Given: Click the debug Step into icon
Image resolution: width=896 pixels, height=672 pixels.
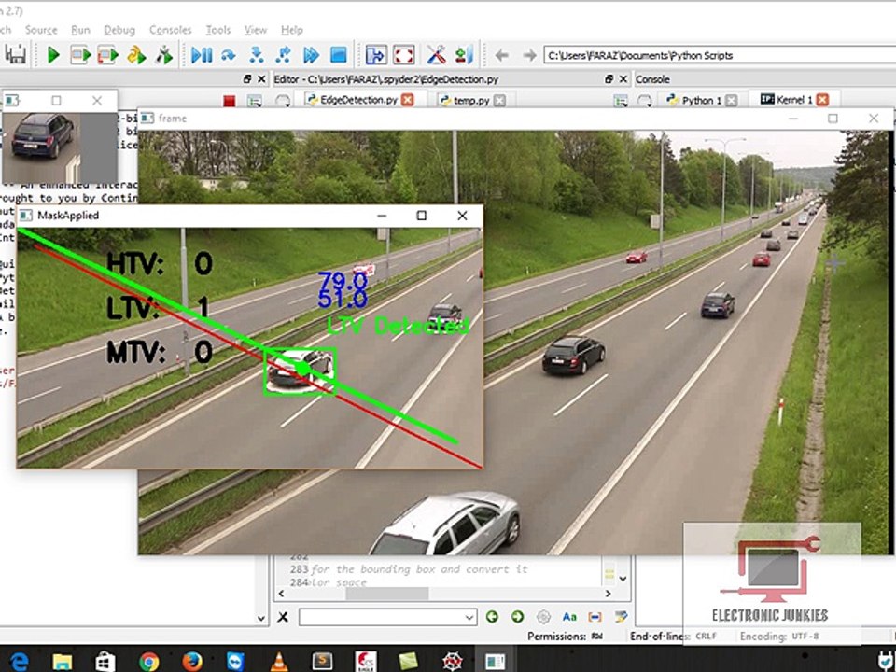Looking at the screenshot, I should (257, 55).
